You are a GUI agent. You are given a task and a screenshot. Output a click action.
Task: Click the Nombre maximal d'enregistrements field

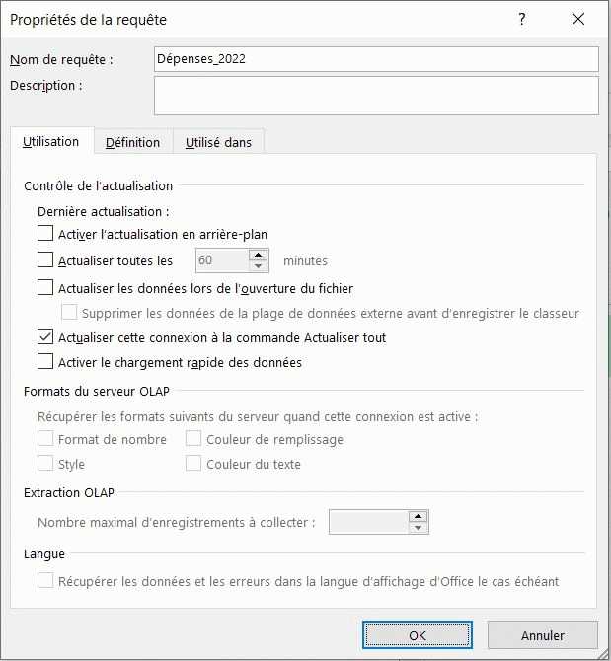[367, 522]
